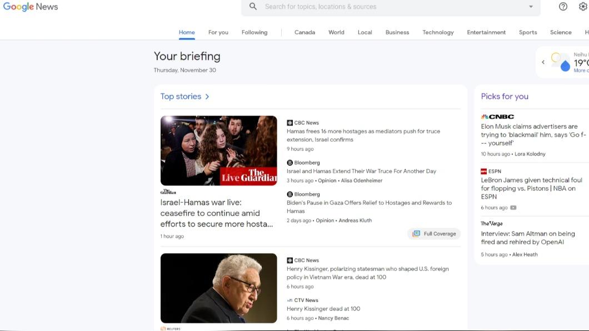Open Henry Kissinger dead at 100 article
Image resolution: width=589 pixels, height=331 pixels.
point(323,308)
